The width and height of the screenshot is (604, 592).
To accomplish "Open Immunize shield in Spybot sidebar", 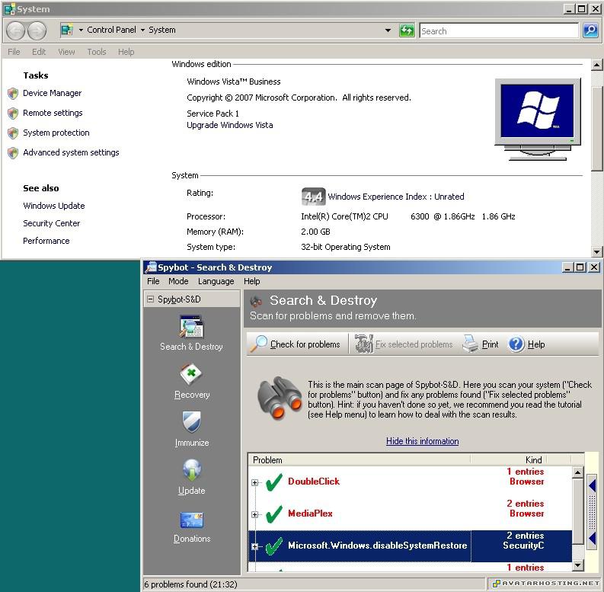I will (x=191, y=429).
